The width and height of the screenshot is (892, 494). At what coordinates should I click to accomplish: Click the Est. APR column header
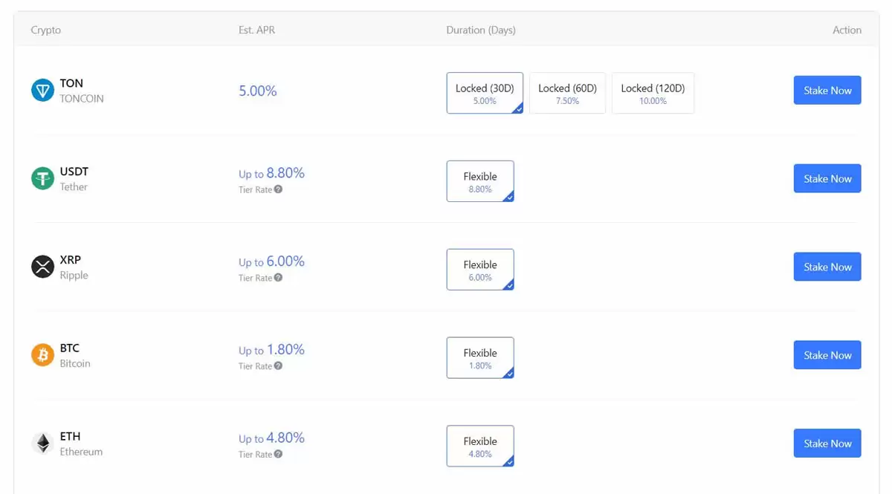click(x=256, y=30)
